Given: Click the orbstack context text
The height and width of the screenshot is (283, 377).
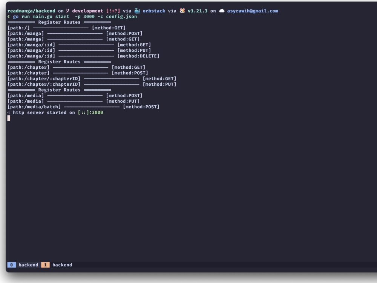Looking at the screenshot, I should (154, 11).
